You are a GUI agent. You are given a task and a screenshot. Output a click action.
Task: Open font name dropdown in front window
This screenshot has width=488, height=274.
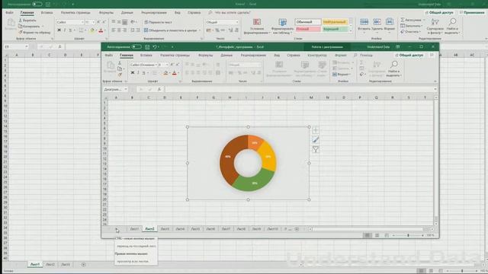(x=156, y=65)
